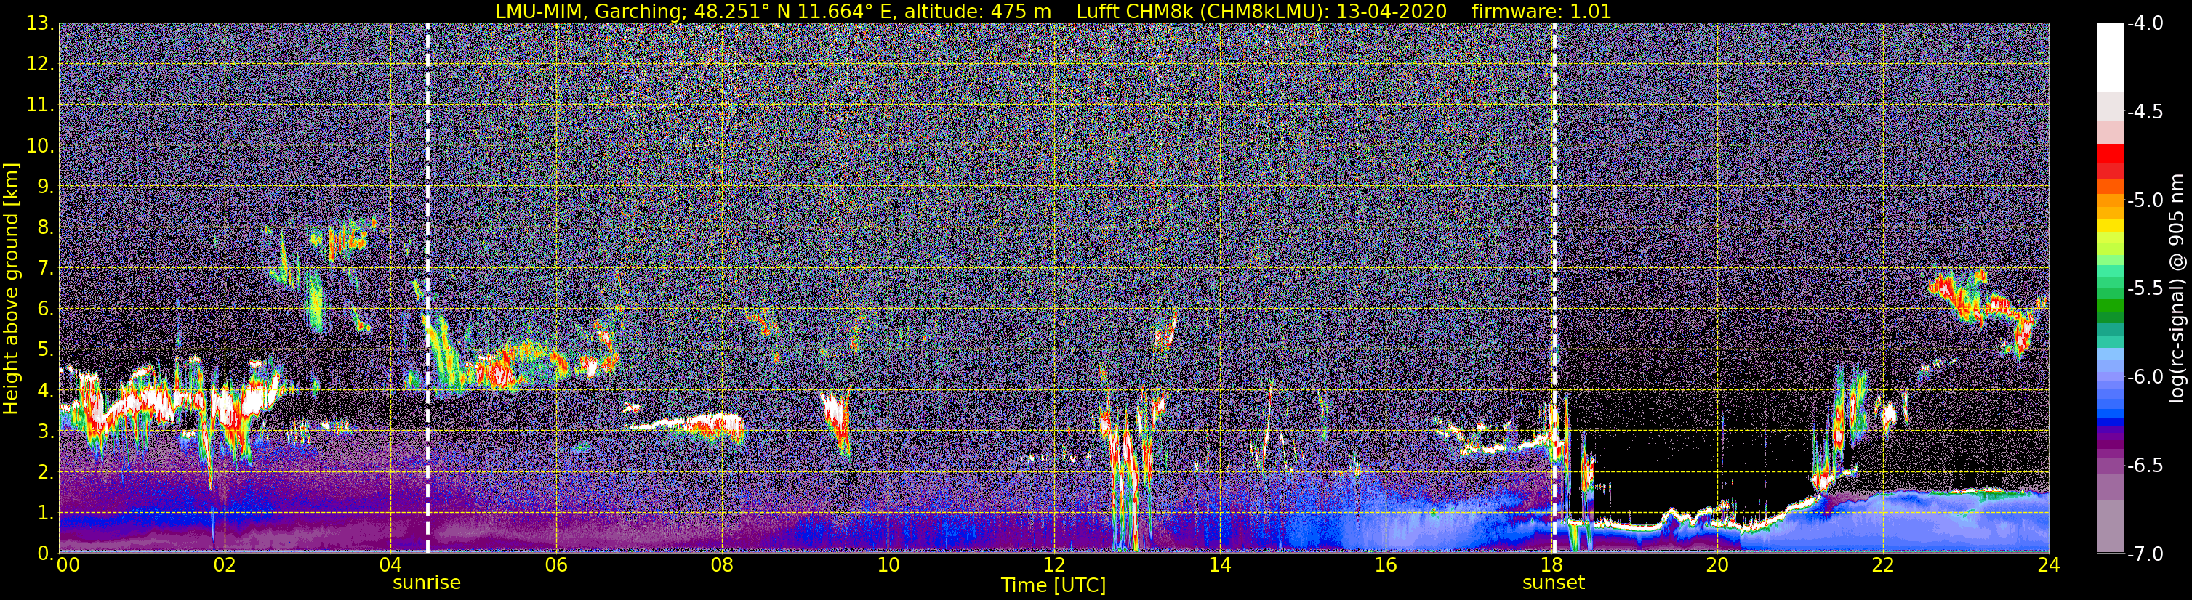Click height axis tick label '8.'
The width and height of the screenshot is (2192, 600).
[45, 228]
